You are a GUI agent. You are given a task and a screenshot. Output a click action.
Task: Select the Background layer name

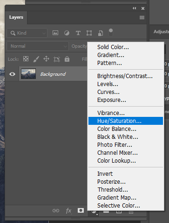[x=53, y=74]
